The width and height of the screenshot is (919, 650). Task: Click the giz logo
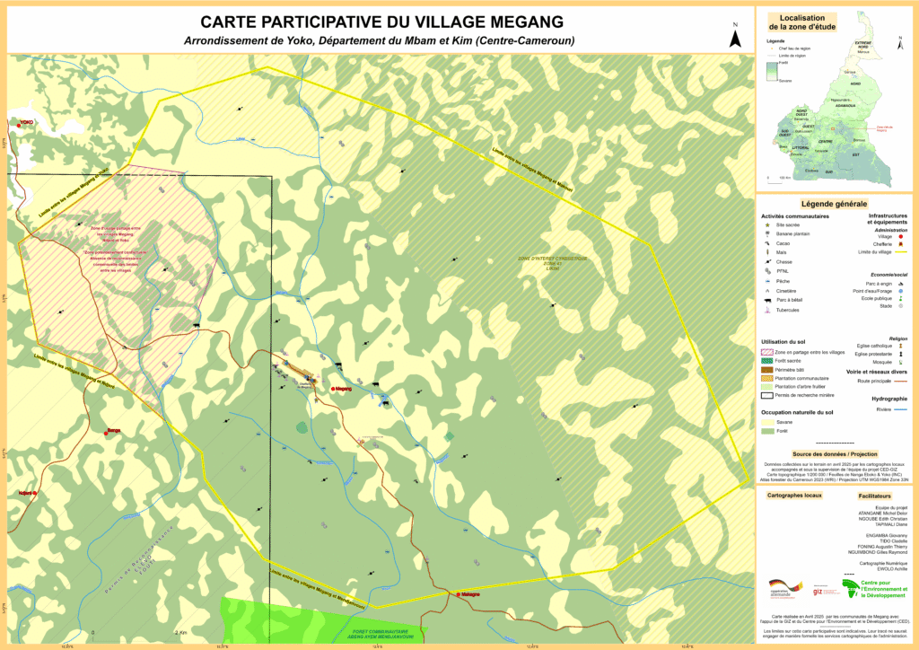[x=826, y=590]
